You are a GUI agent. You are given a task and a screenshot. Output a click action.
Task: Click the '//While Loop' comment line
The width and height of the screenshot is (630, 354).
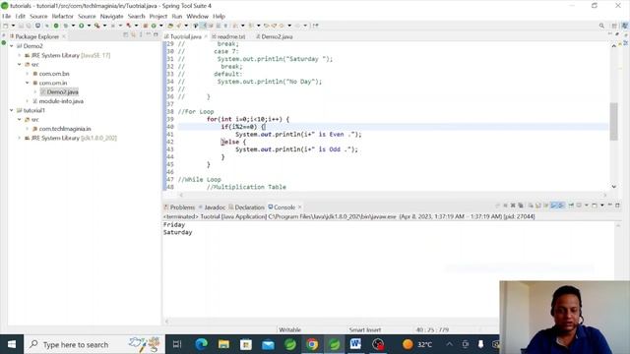pos(199,179)
